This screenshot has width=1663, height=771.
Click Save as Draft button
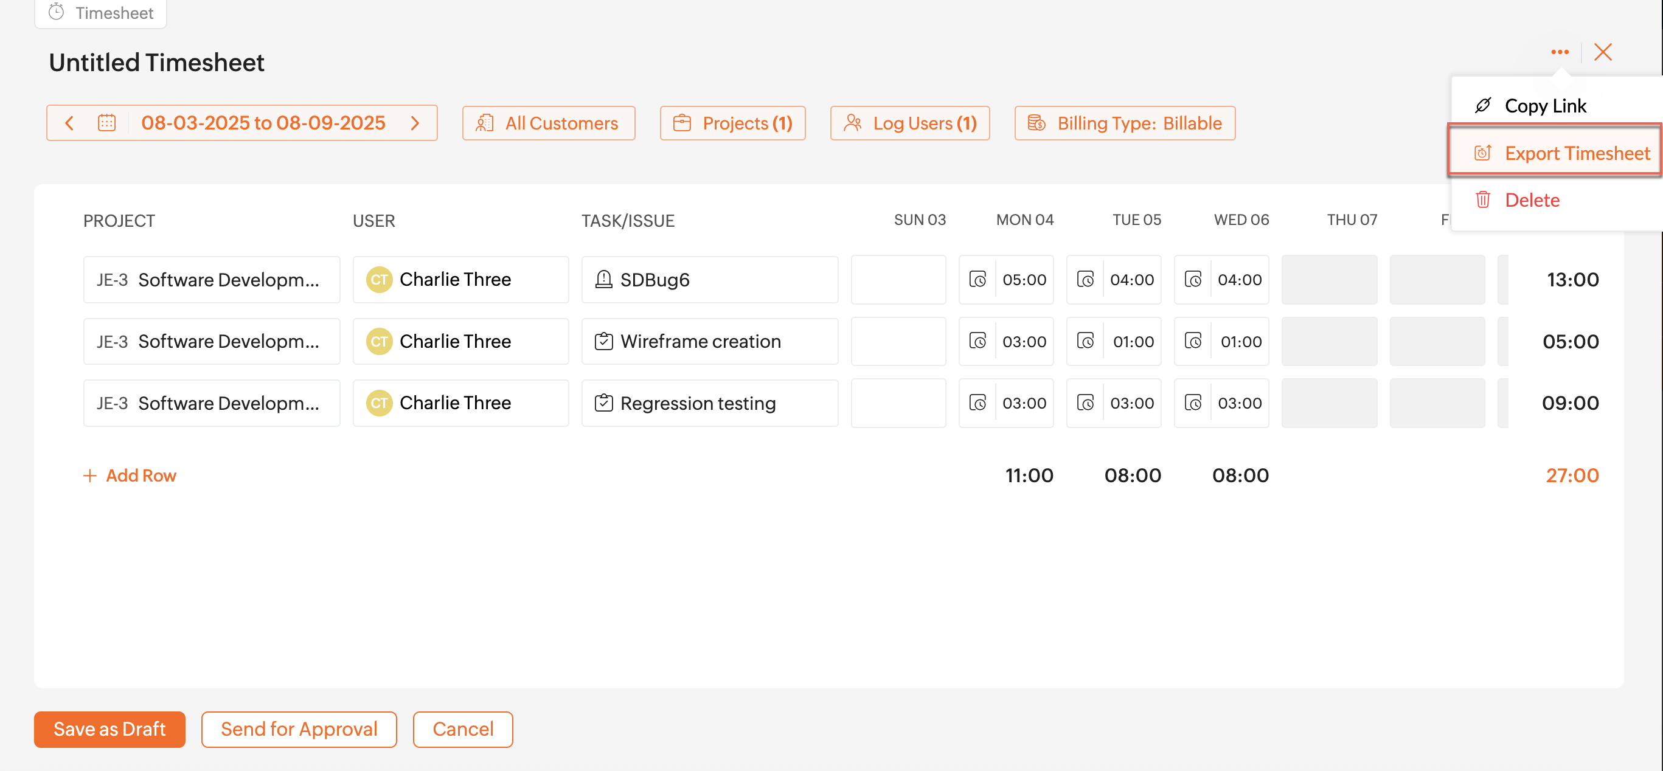[x=109, y=729]
